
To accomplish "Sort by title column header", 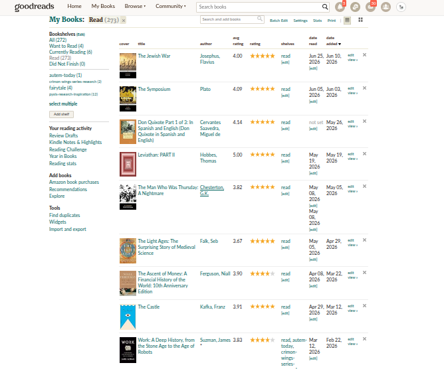I will [x=142, y=44].
